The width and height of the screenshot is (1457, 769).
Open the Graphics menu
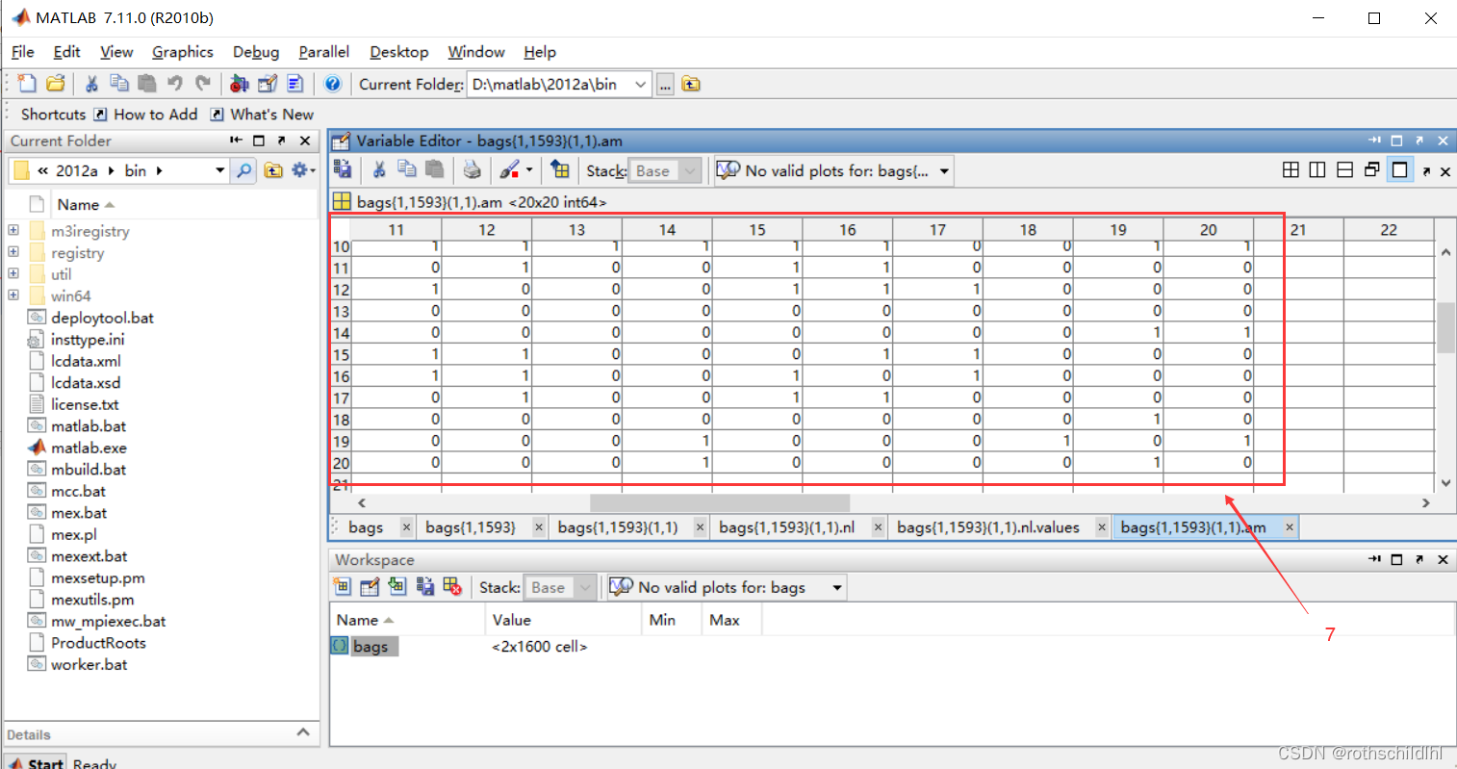click(x=183, y=52)
